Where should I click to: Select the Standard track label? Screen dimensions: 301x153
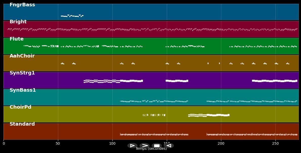(22, 124)
